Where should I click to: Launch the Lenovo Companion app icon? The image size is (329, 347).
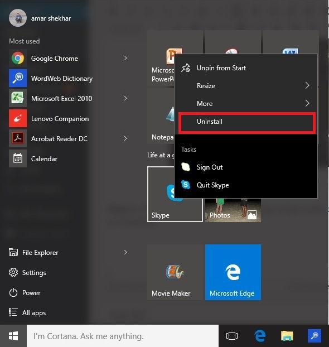click(18, 118)
